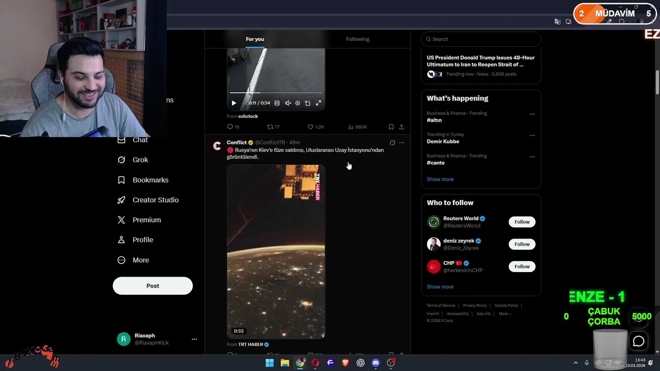660x371 pixels.
Task: Open File Explorer from taskbar
Action: [x=285, y=363]
